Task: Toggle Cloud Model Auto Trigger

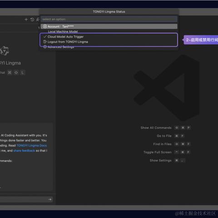Action: point(109,37)
